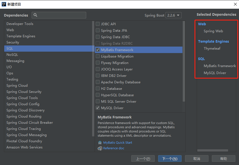The width and height of the screenshot is (239, 165).
Task: Click 取消 to cancel project creation
Action: (x=197, y=159)
